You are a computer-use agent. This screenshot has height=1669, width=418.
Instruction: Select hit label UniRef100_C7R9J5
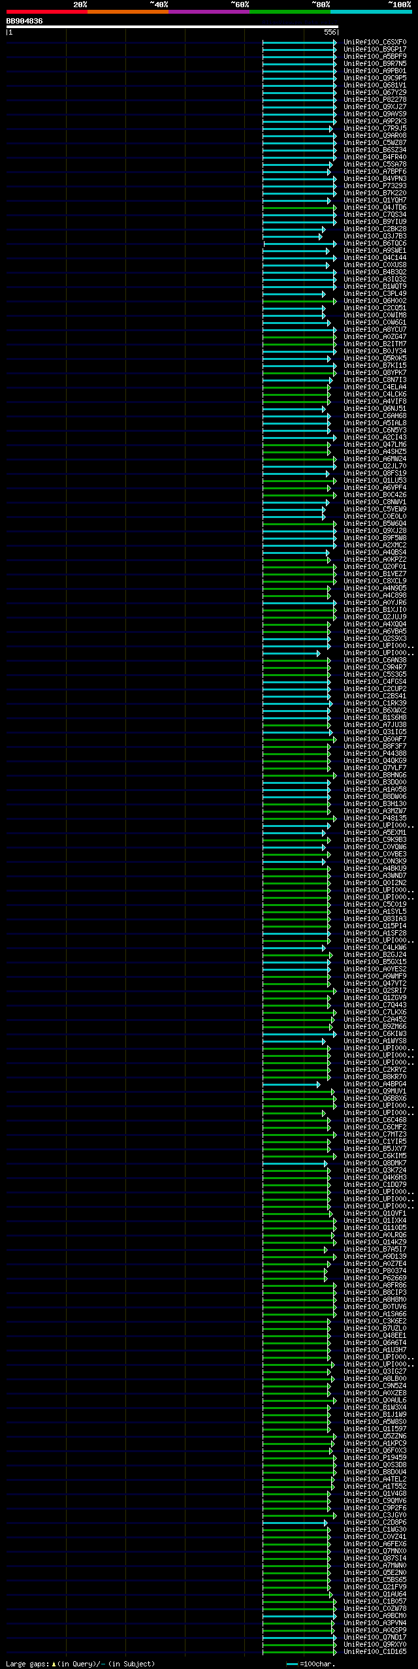pyautogui.click(x=375, y=129)
